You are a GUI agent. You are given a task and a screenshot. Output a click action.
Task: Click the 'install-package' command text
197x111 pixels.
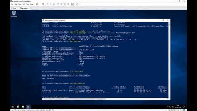click(78, 33)
